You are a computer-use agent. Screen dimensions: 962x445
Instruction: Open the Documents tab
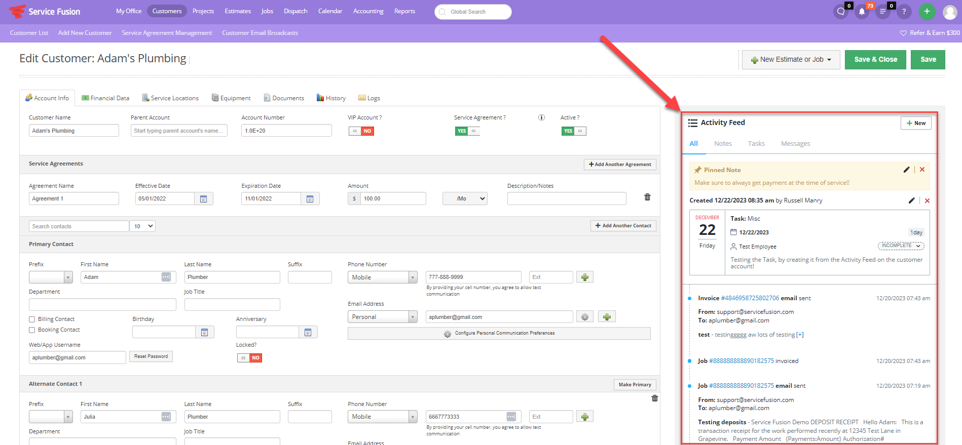pyautogui.click(x=284, y=98)
